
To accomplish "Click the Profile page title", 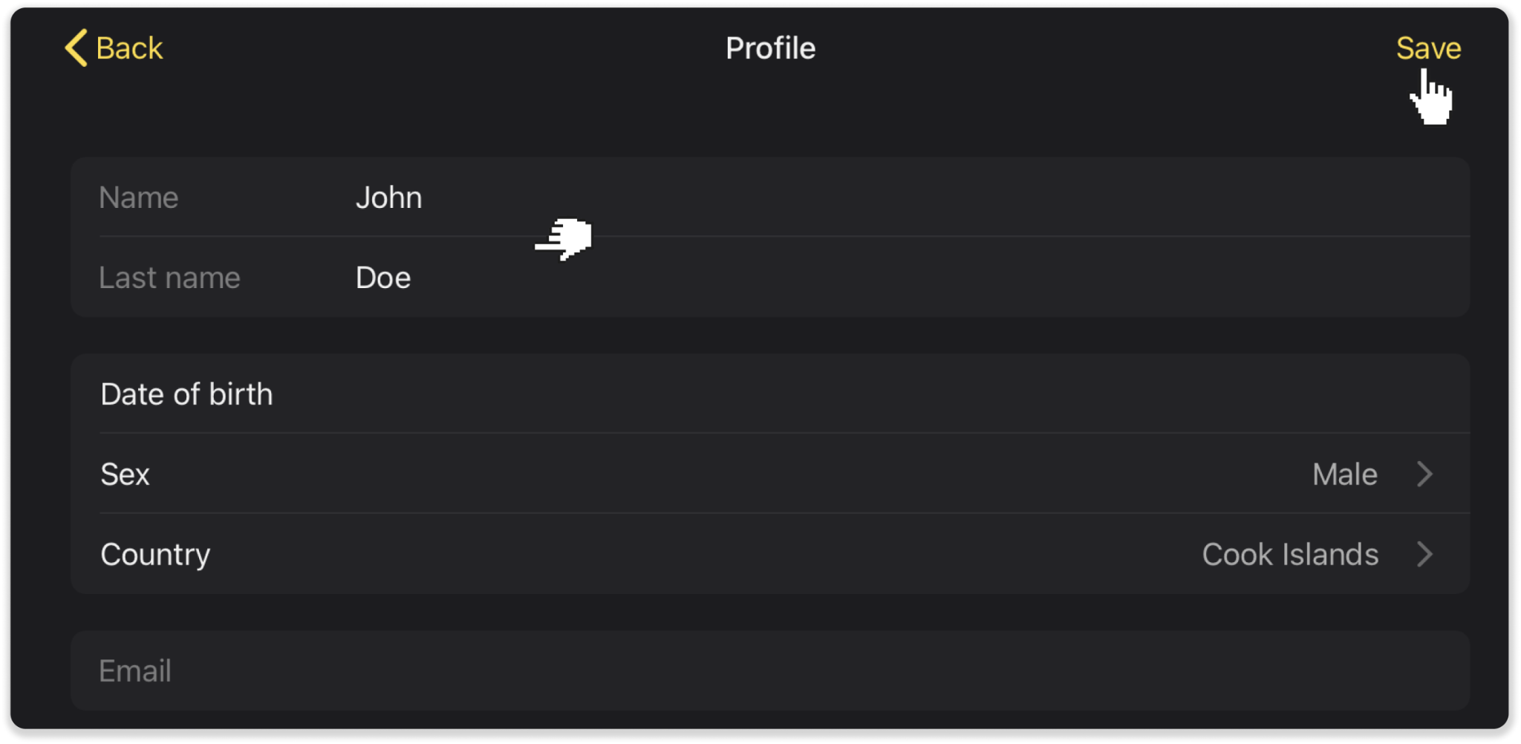I will [x=770, y=48].
